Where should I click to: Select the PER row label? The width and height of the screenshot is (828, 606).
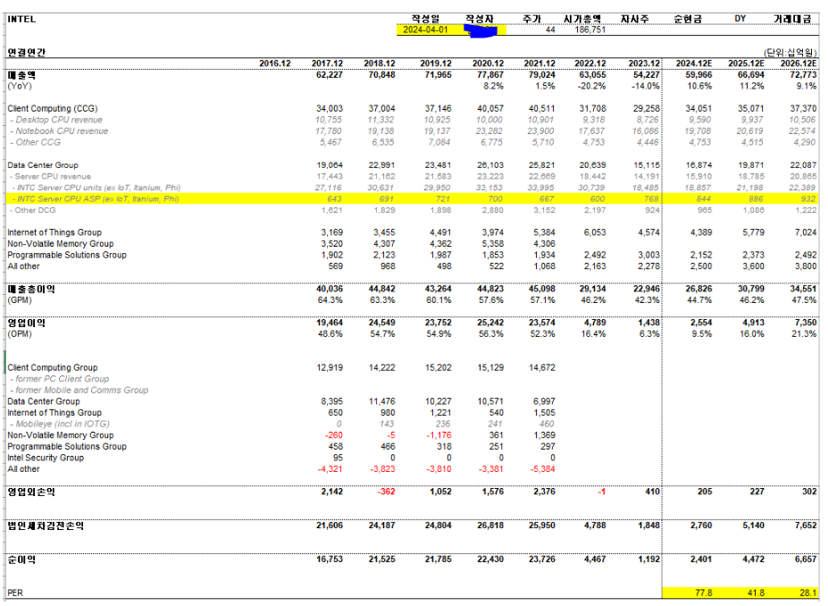[x=15, y=593]
